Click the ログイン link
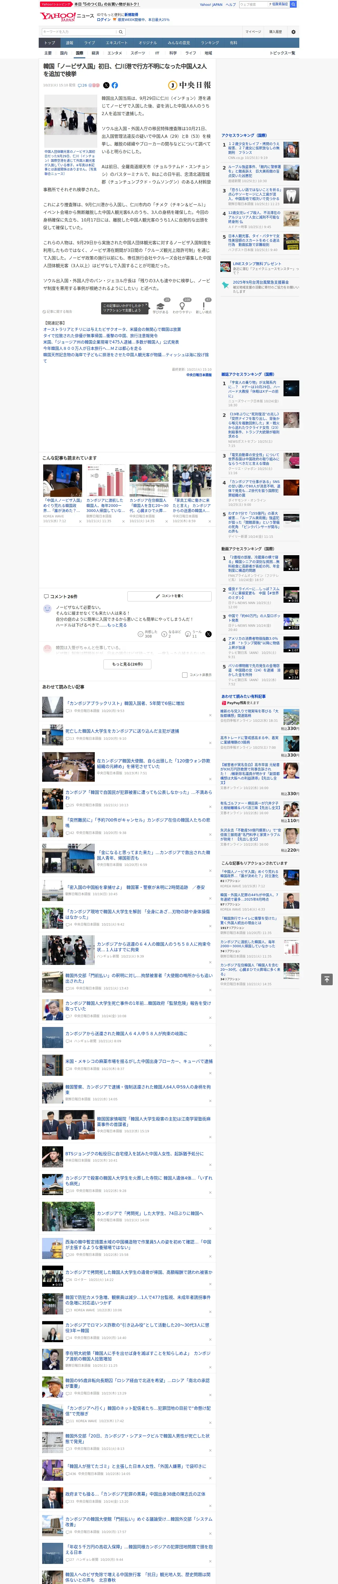This screenshot has height=1584, width=338. (x=104, y=20)
